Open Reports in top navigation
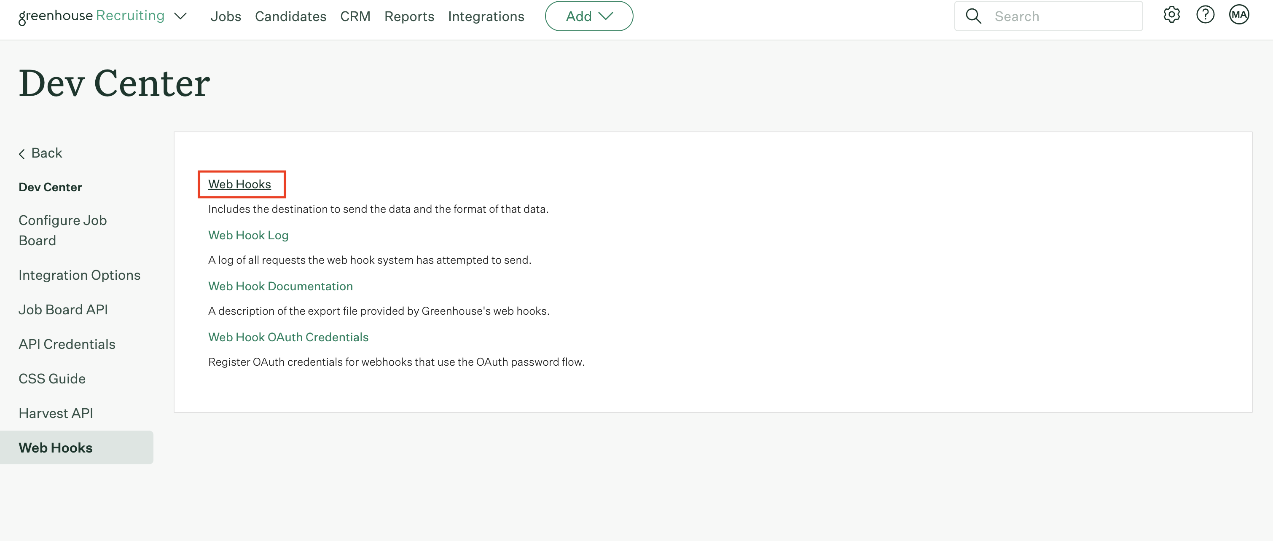The image size is (1273, 541). [409, 16]
